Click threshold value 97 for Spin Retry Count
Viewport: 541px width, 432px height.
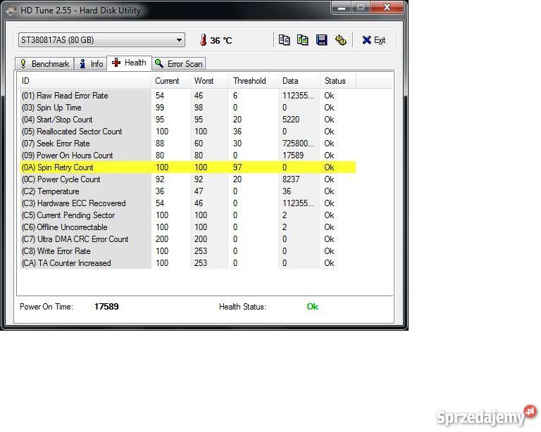tap(237, 167)
